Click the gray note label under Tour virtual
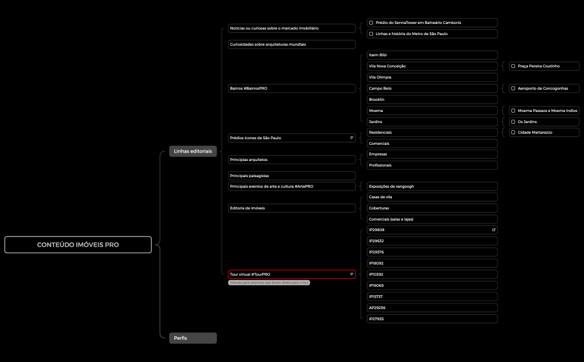The image size is (584, 362). [269, 283]
